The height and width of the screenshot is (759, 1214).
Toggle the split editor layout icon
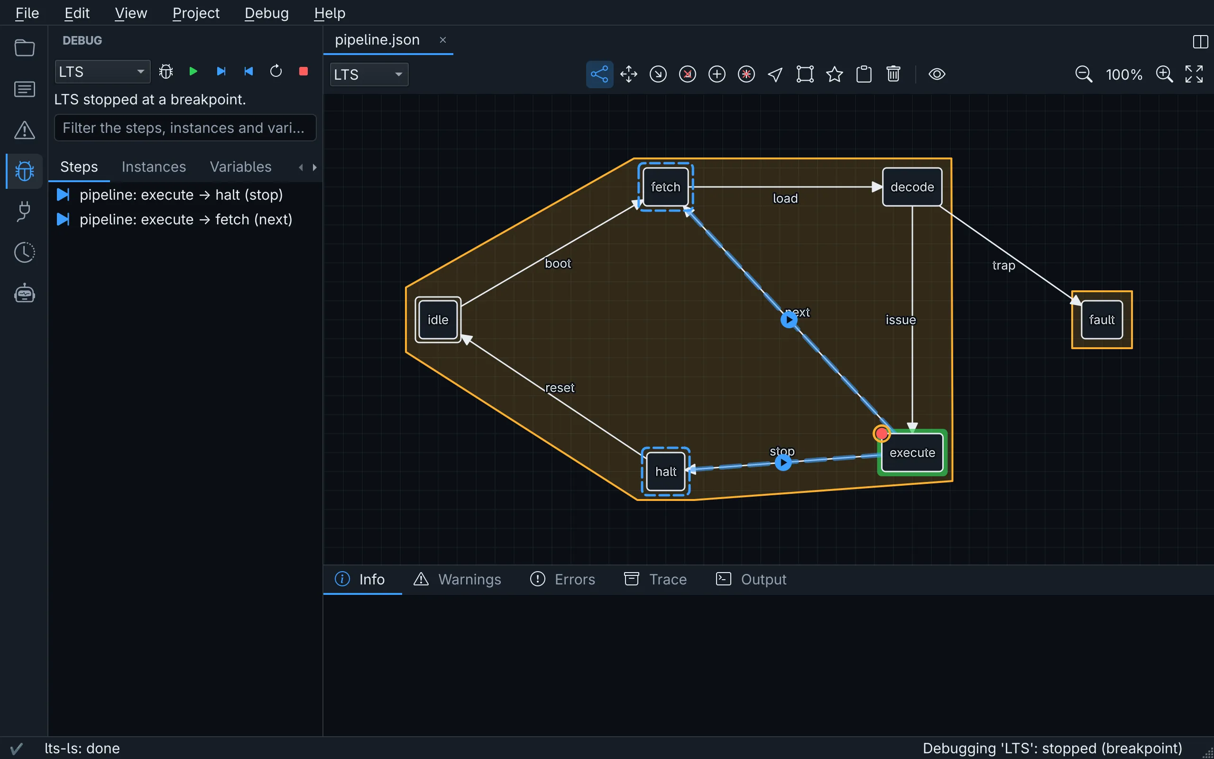coord(1200,42)
